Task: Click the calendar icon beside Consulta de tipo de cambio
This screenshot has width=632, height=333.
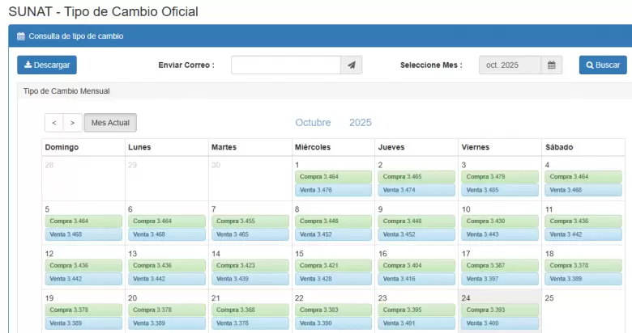Action: point(21,36)
